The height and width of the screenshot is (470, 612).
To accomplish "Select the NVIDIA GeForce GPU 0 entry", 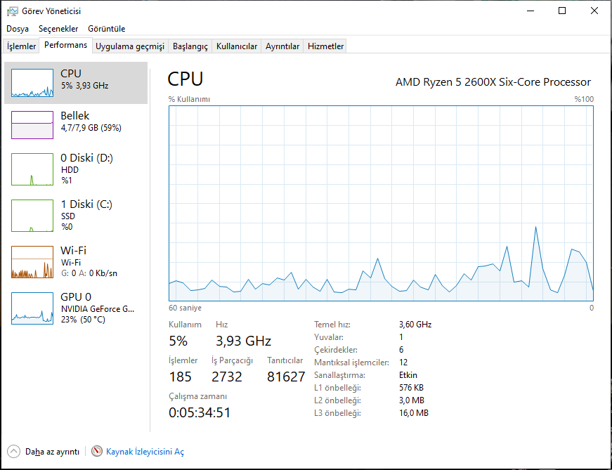I will [76, 308].
